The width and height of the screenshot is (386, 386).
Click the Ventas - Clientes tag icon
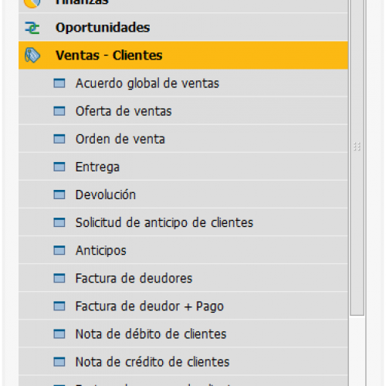coord(32,56)
